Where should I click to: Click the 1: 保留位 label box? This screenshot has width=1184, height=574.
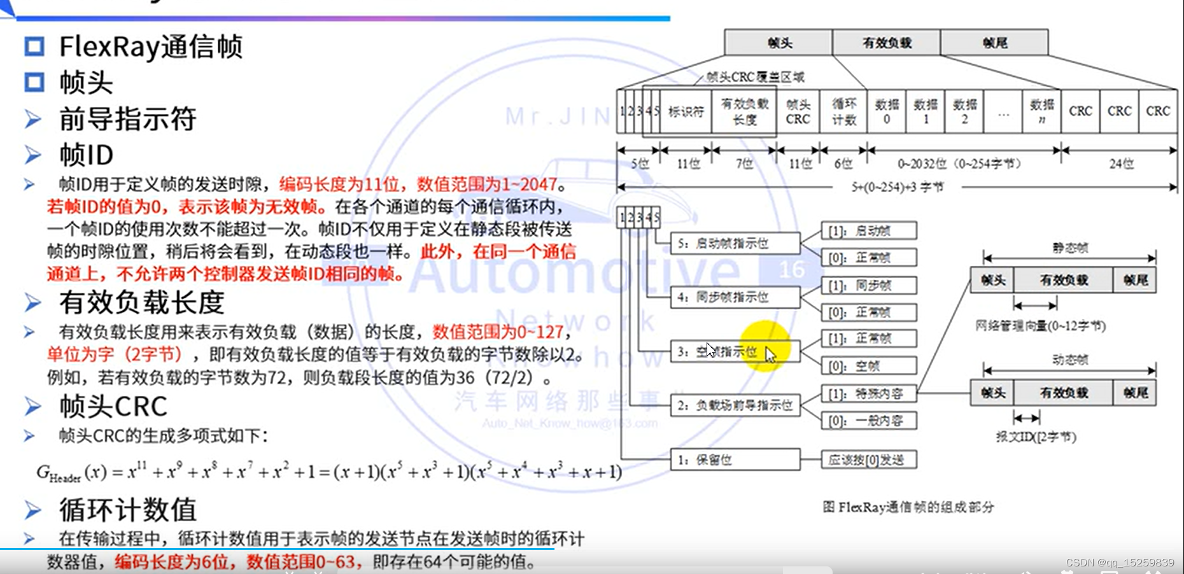(735, 459)
